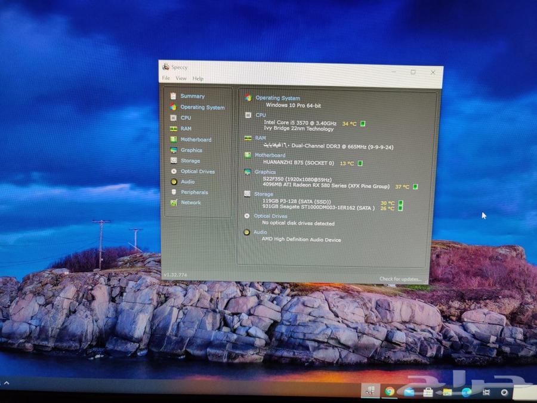Image resolution: width=537 pixels, height=403 pixels.
Task: Click the CPU temperature status indicator
Action: pyautogui.click(x=363, y=124)
